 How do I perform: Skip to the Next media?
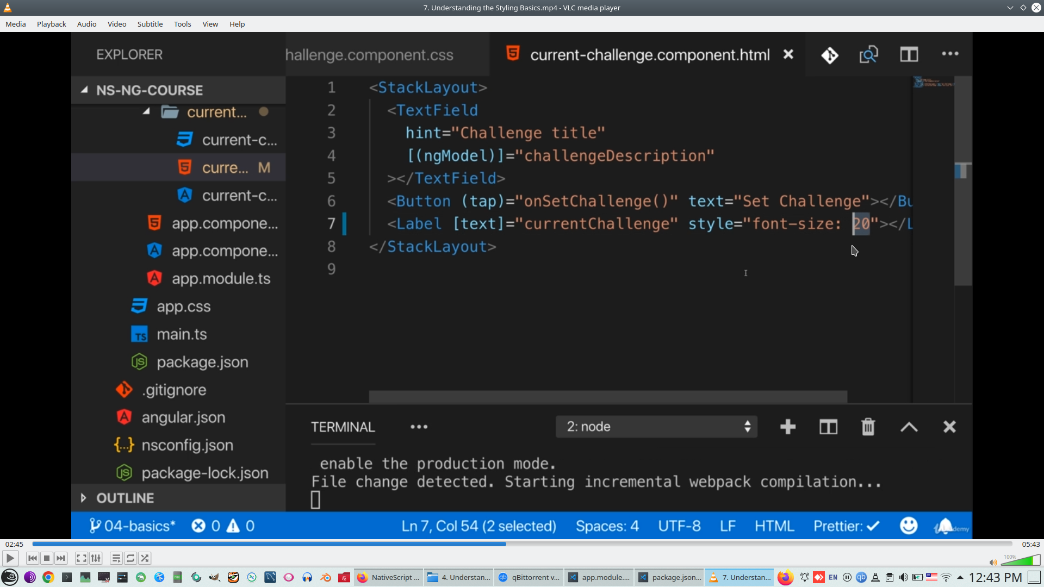coord(61,558)
